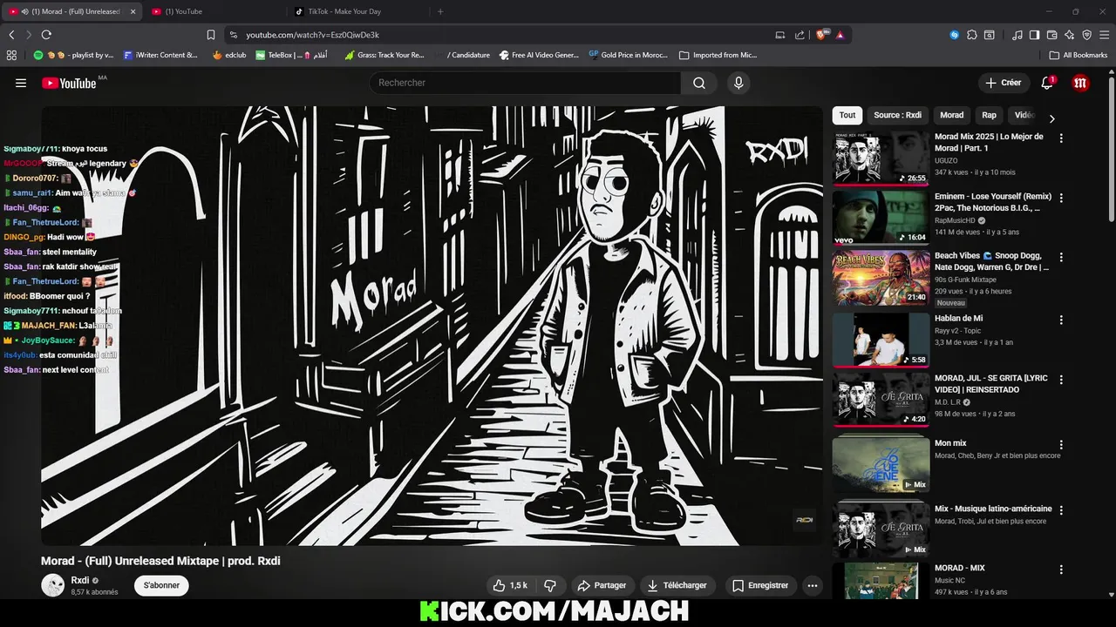Open options for SE GRITA lyric video
The width and height of the screenshot is (1116, 627).
click(x=1061, y=380)
